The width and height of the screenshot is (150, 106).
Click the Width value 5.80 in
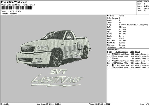tap(146, 8)
